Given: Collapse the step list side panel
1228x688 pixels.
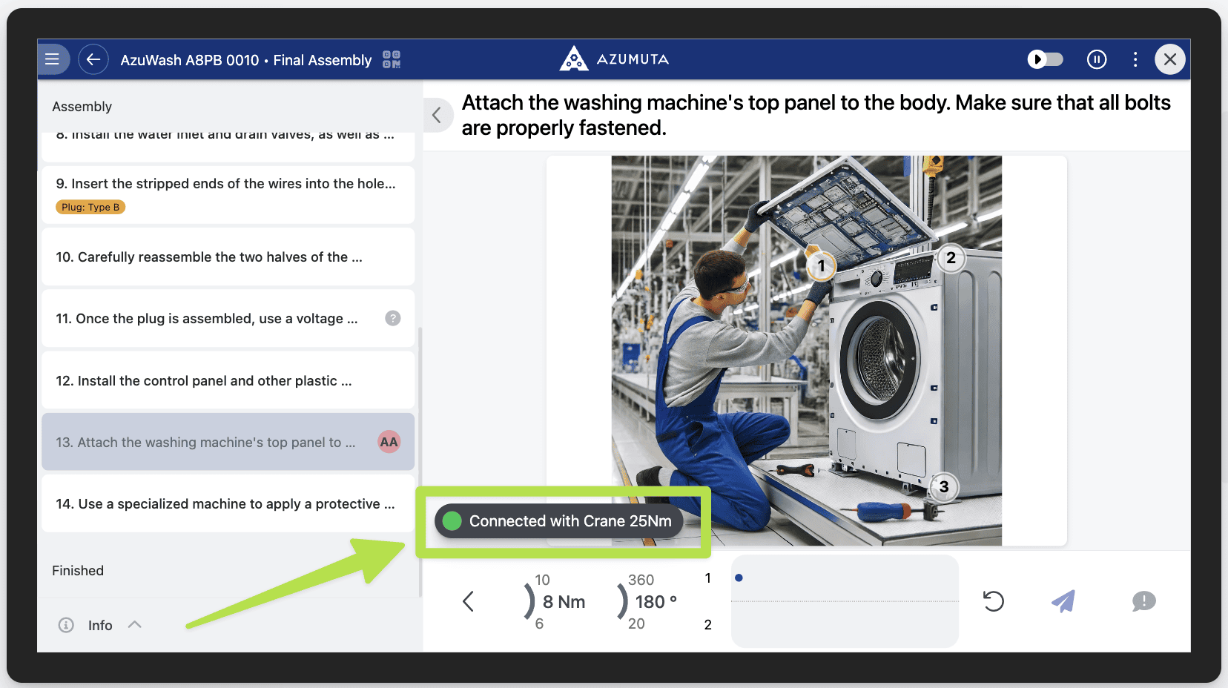Looking at the screenshot, I should click(437, 115).
